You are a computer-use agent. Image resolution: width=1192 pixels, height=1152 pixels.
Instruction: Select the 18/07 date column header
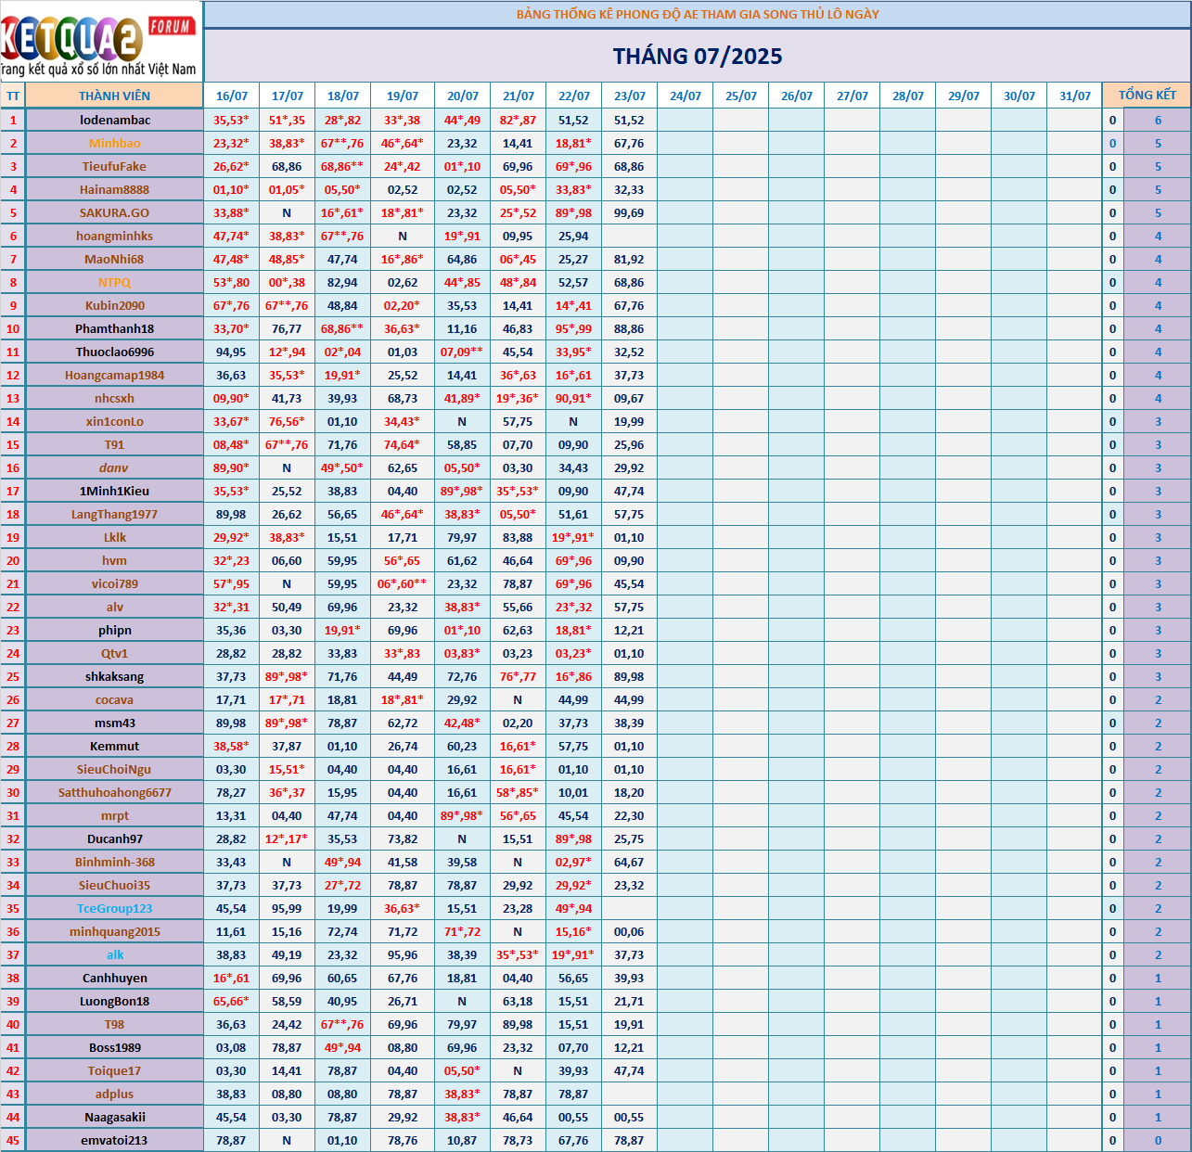click(x=342, y=96)
